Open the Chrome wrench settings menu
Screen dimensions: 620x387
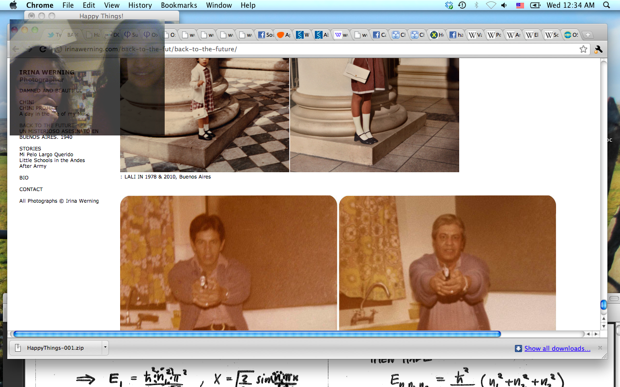[598, 49]
